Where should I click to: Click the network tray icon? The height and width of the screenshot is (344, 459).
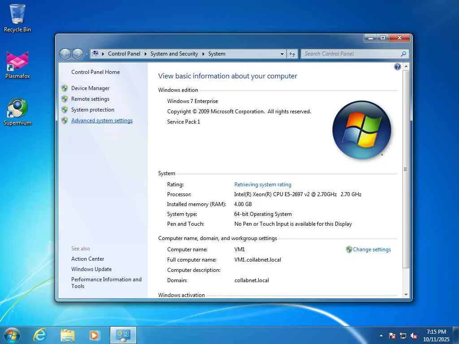[403, 336]
